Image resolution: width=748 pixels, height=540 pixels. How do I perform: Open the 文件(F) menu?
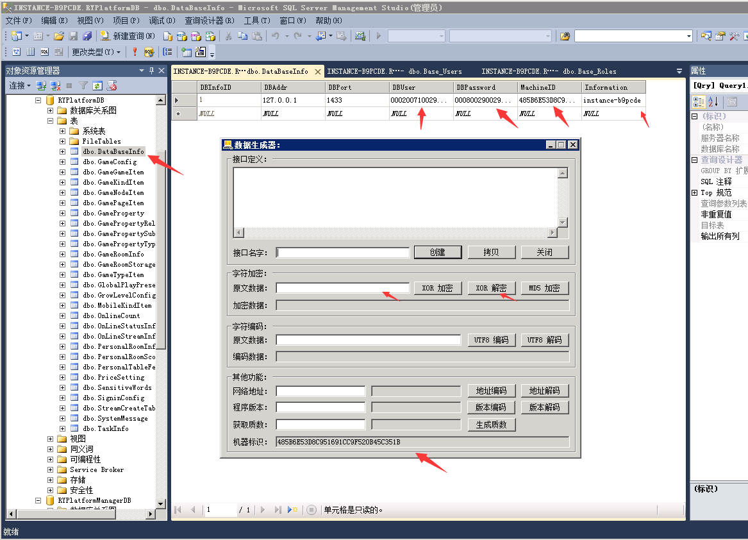click(x=19, y=21)
